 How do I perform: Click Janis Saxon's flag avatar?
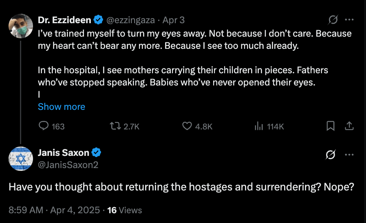pyautogui.click(x=20, y=158)
